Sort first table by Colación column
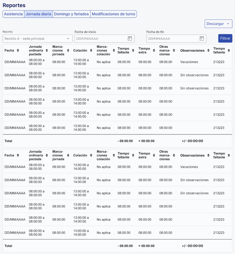 (x=91, y=51)
